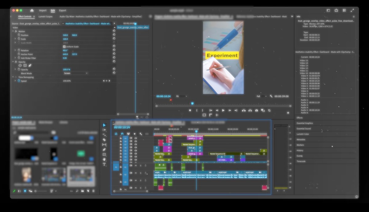Select the Slip tool
Screen dimensions: 369x212
(104, 145)
